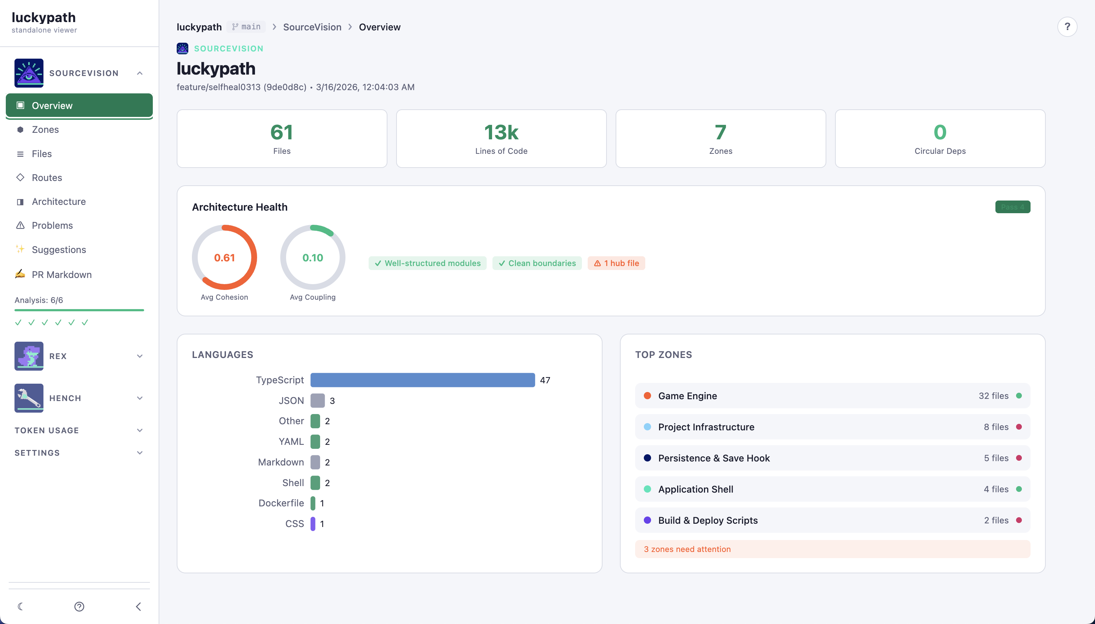
Task: Click the help circle icon at sidebar bottom
Action: (x=79, y=606)
